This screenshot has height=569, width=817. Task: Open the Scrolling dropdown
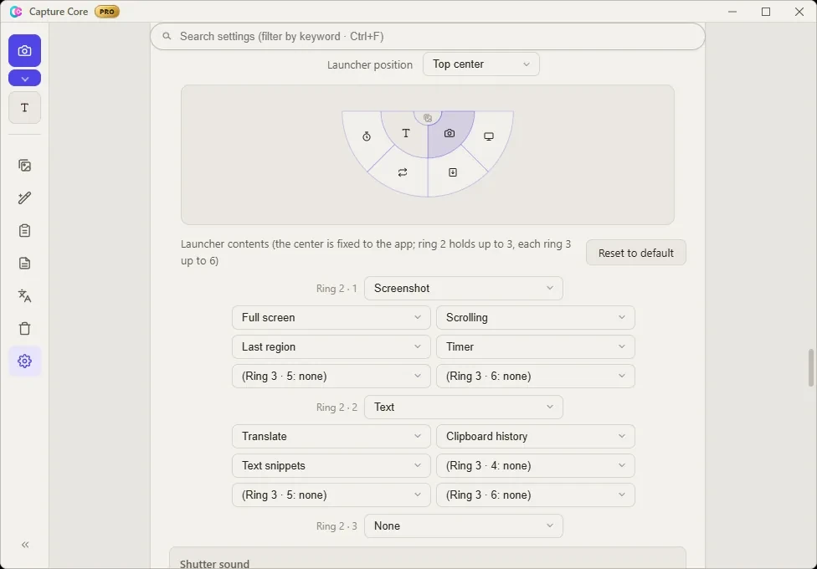(535, 317)
